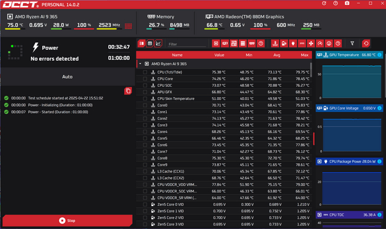Open the funnel filter options
Image resolution: width=386 pixels, height=229 pixels.
click(x=352, y=43)
